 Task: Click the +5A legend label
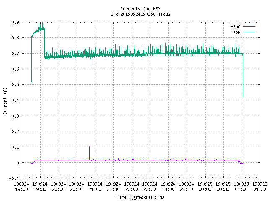pyautogui.click(x=237, y=32)
